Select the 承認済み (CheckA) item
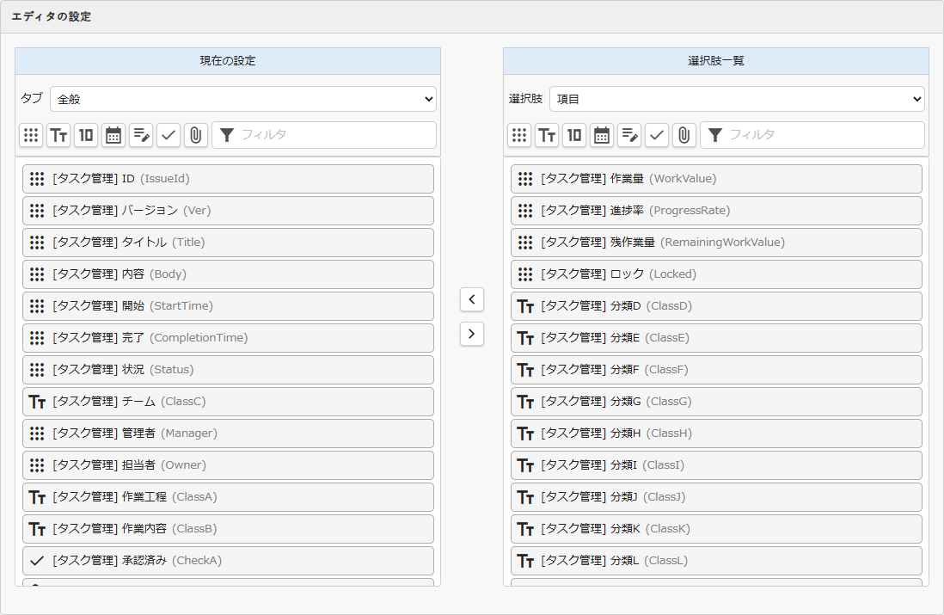The width and height of the screenshot is (944, 615). click(228, 561)
